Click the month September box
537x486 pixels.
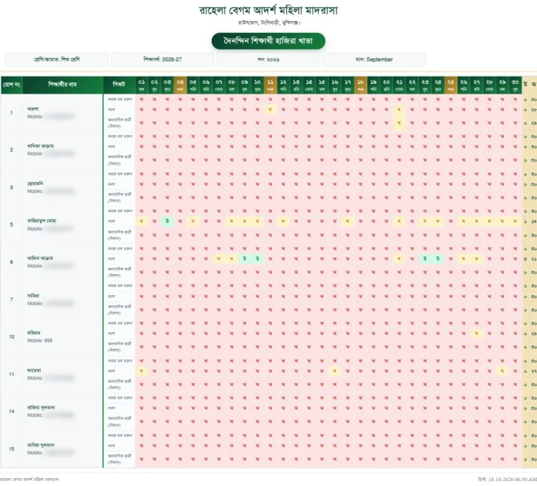[374, 59]
